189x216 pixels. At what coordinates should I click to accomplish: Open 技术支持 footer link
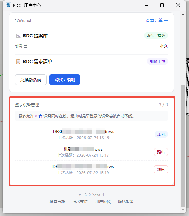80,202
